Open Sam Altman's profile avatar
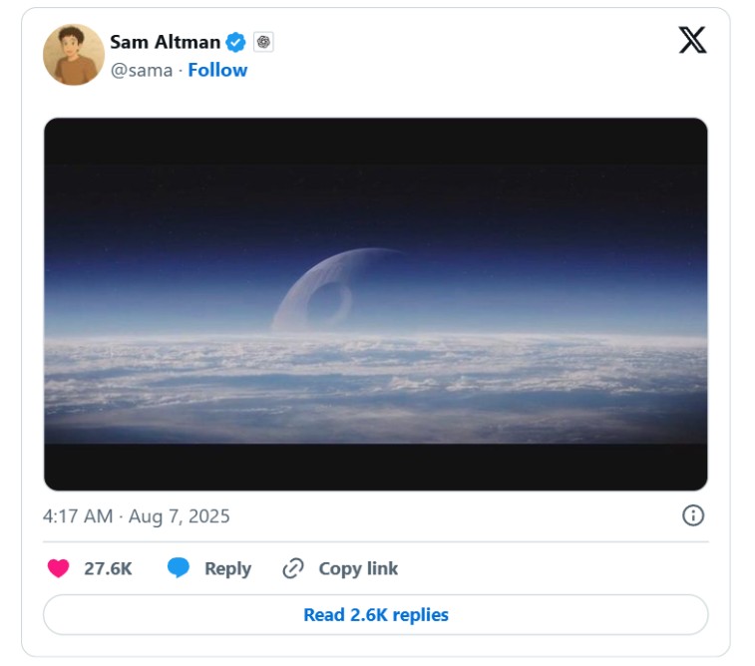Image resolution: width=755 pixels, height=666 pixels. 74,55
